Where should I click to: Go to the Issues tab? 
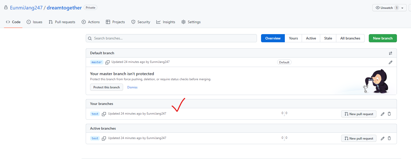click(35, 22)
